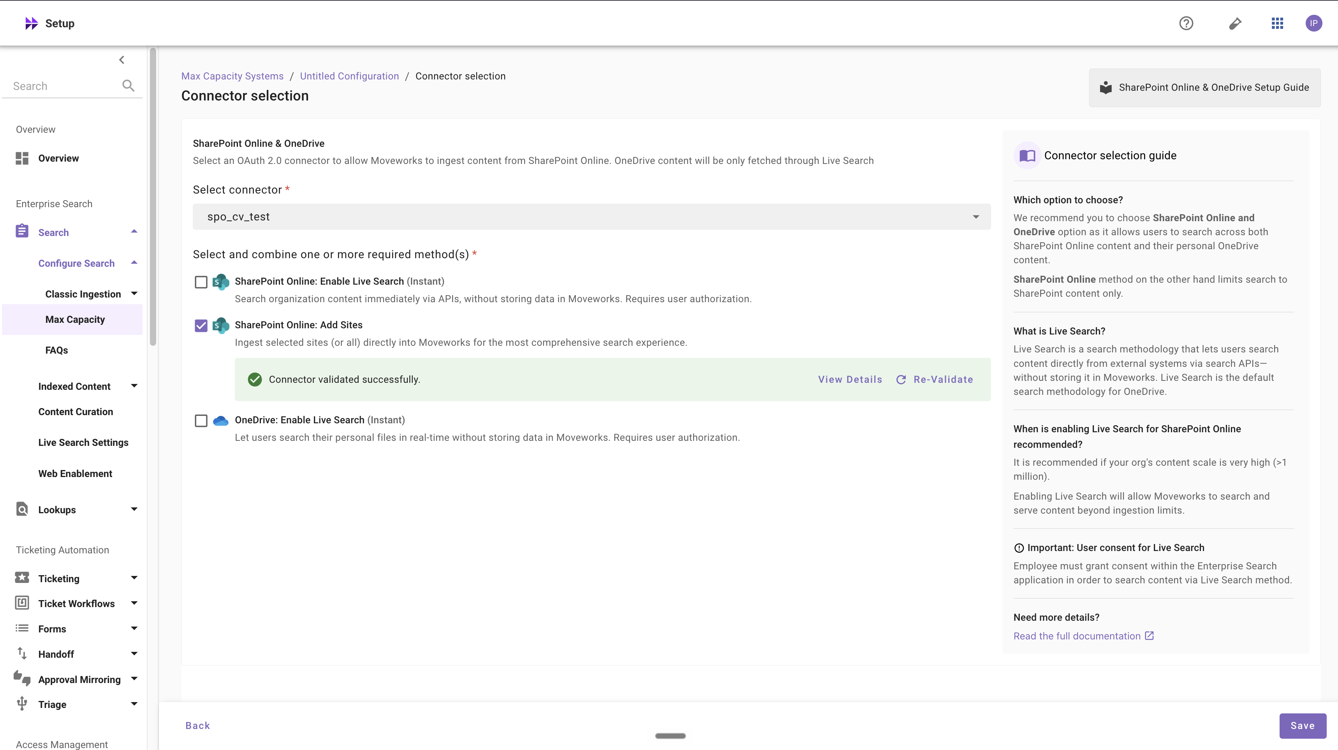Focus the sidebar Search input field
1338x750 pixels.
pos(65,86)
